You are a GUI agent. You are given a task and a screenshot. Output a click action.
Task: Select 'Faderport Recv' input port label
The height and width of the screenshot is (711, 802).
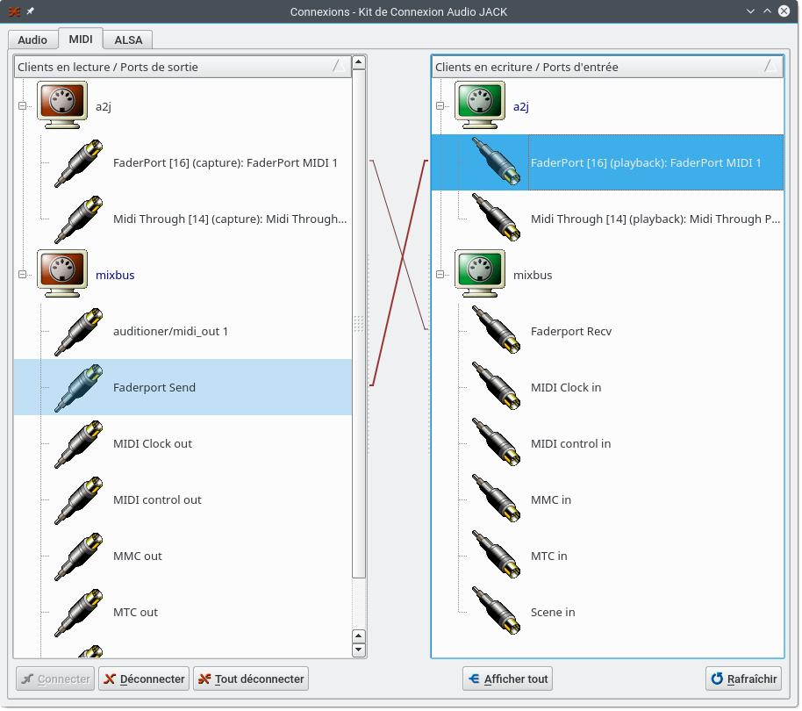coord(571,332)
